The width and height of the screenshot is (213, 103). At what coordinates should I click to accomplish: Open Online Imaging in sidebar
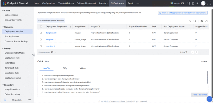pos(11,15)
